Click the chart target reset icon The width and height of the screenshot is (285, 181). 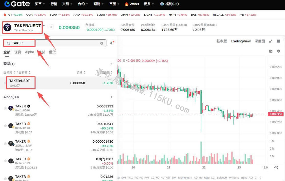click(x=276, y=168)
